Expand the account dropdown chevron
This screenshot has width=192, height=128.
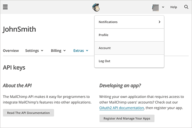[163, 7]
